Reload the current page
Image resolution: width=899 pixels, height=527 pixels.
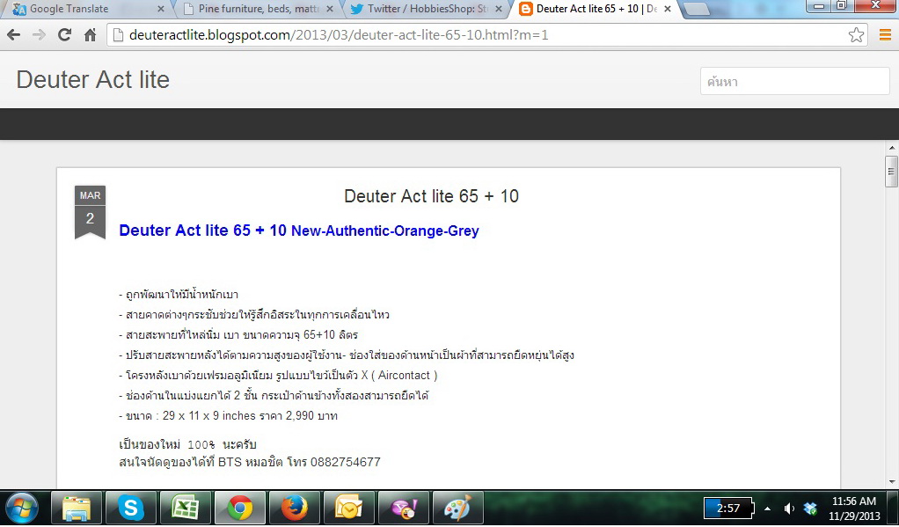pyautogui.click(x=65, y=35)
